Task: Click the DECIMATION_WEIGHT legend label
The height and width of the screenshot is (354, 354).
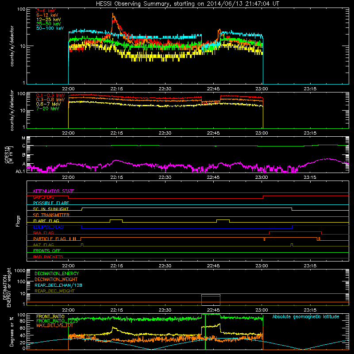Action: [56, 279]
